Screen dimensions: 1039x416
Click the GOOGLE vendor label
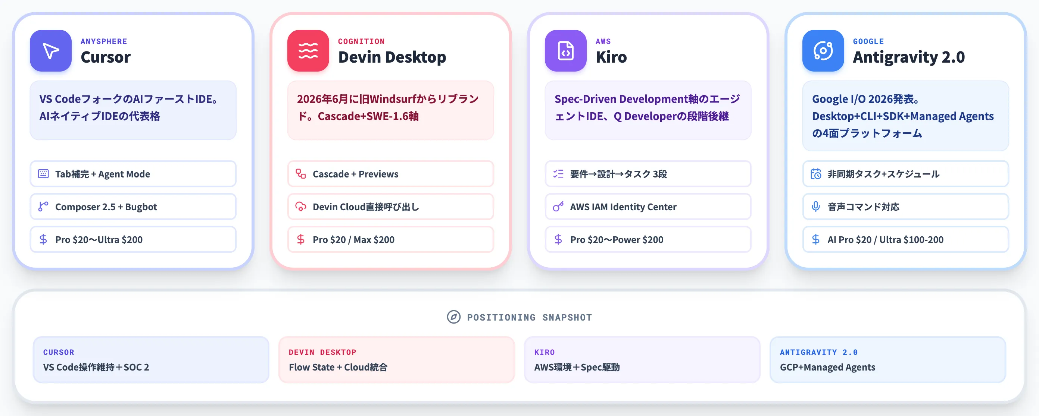coord(868,41)
